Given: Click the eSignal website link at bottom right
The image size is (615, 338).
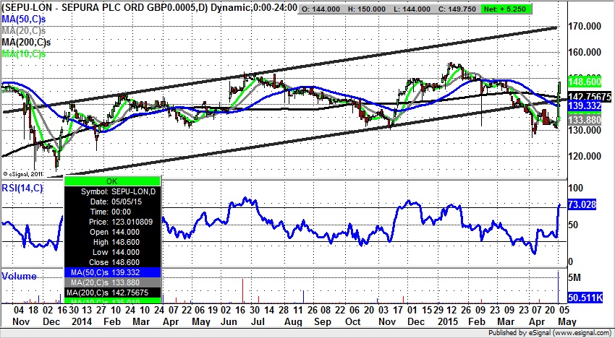Looking at the screenshot, I should (581, 333).
